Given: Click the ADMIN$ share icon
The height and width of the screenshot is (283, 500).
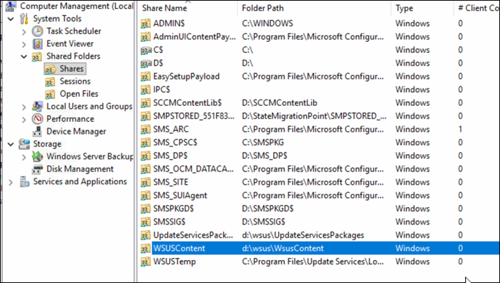Looking at the screenshot, I should 145,23.
